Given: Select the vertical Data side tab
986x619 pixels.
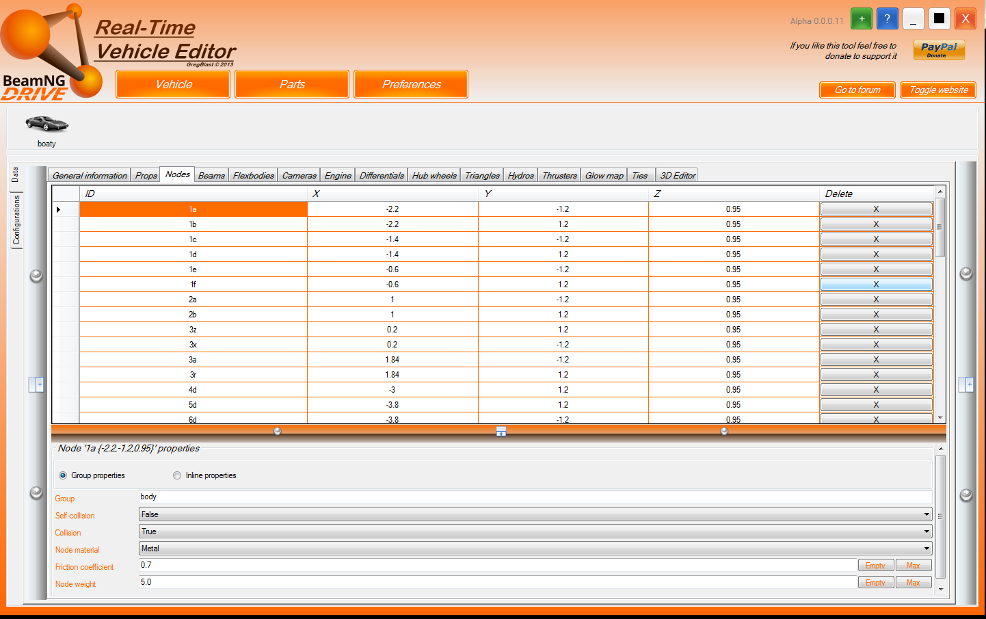Looking at the screenshot, I should (x=15, y=175).
